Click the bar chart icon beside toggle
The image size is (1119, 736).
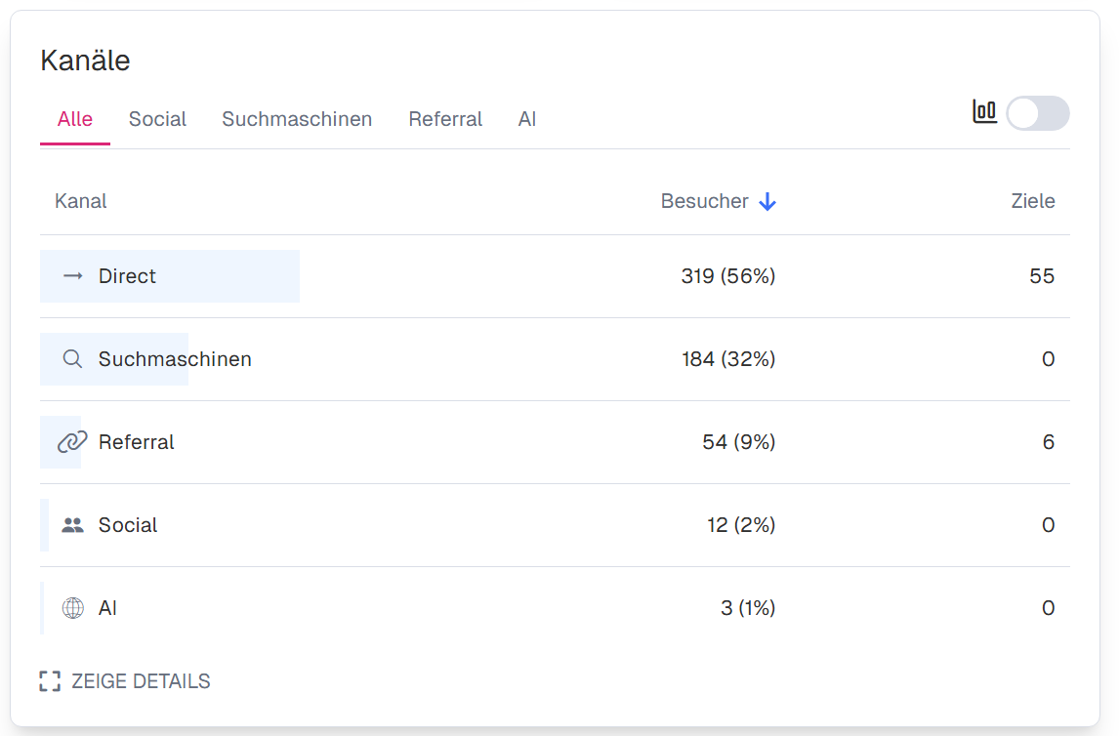[x=984, y=112]
